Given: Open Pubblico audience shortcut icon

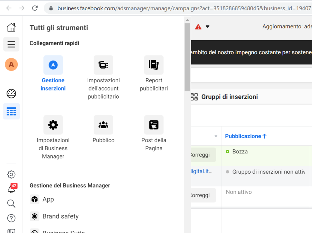Looking at the screenshot, I should point(104,125).
